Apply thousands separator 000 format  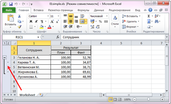coord(106,22)
